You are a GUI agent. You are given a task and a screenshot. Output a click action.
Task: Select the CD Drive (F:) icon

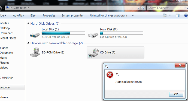coord(93,53)
